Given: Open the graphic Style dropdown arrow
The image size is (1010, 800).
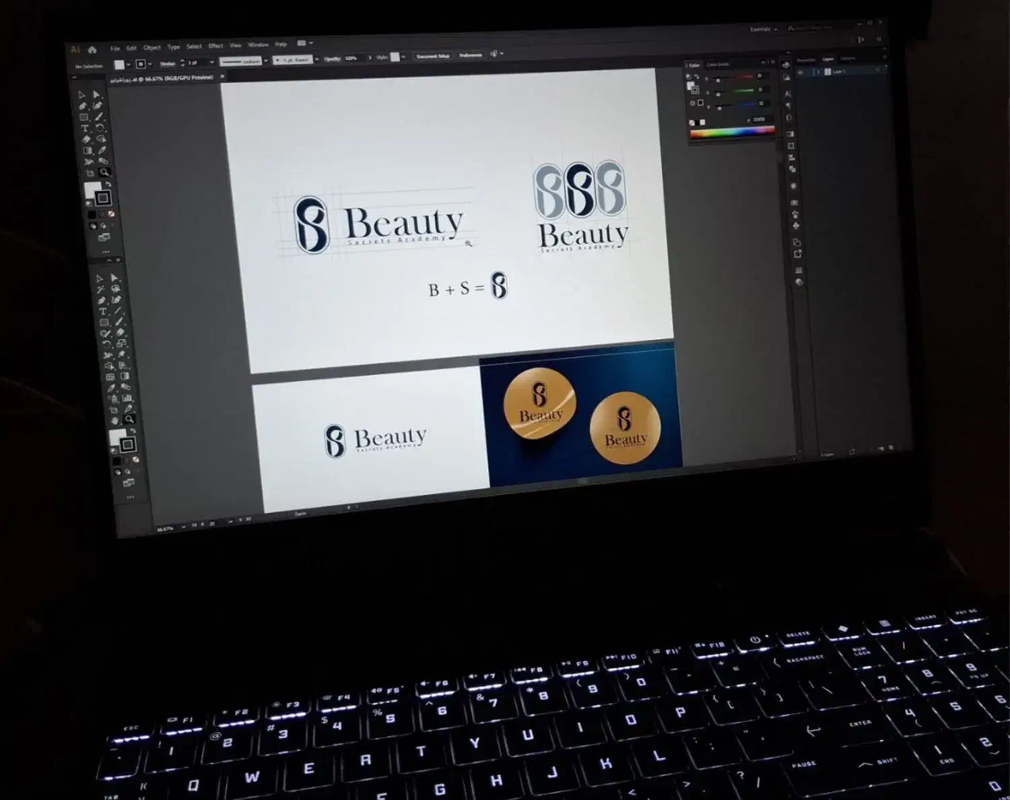Looking at the screenshot, I should [403, 57].
